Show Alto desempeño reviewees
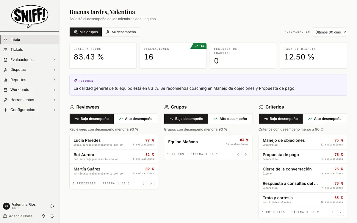The image size is (357, 223). 136,119
